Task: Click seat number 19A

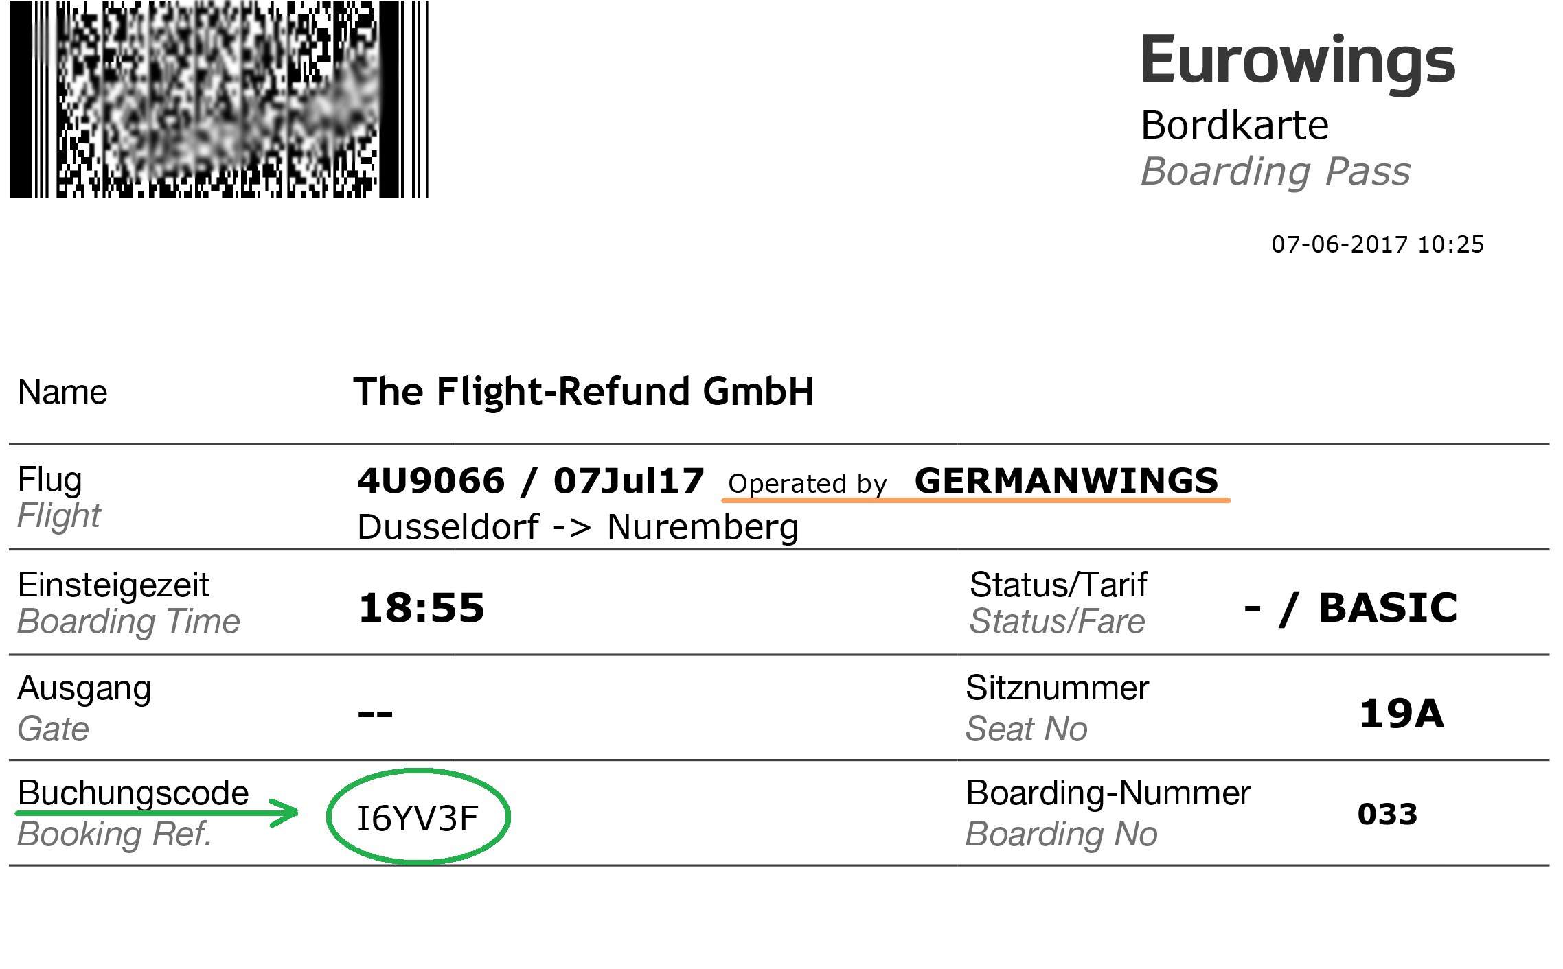Action: [x=1402, y=714]
